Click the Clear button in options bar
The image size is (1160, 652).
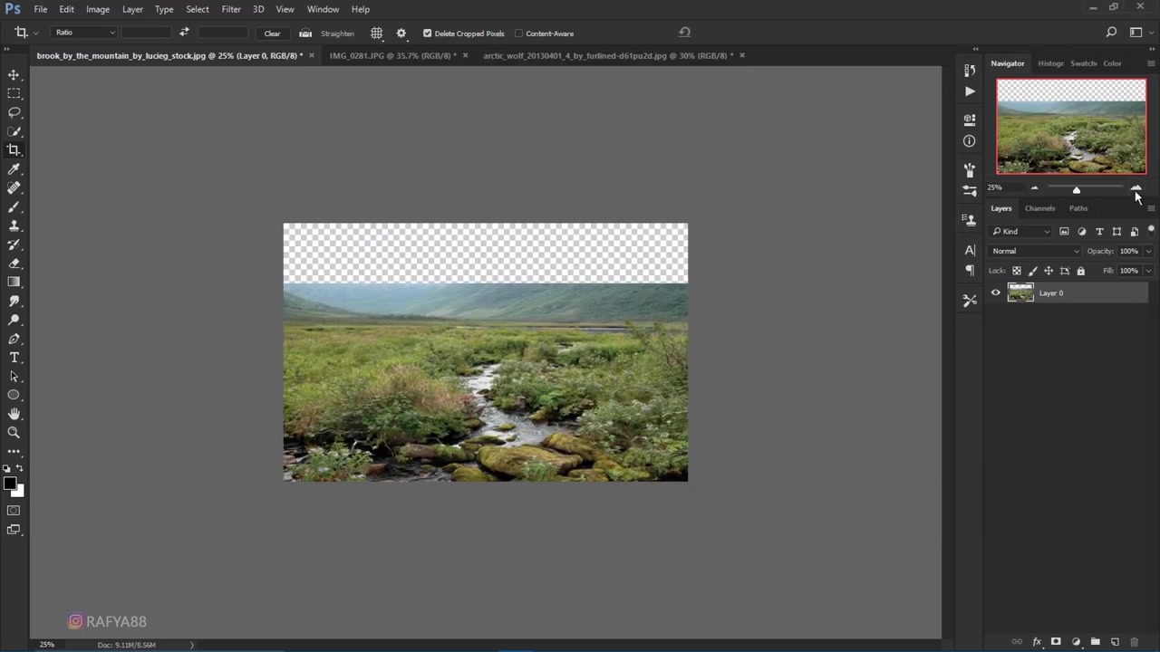coord(272,34)
